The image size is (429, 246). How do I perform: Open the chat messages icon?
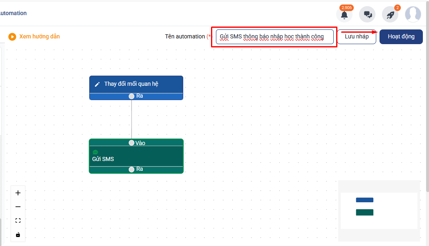click(367, 15)
